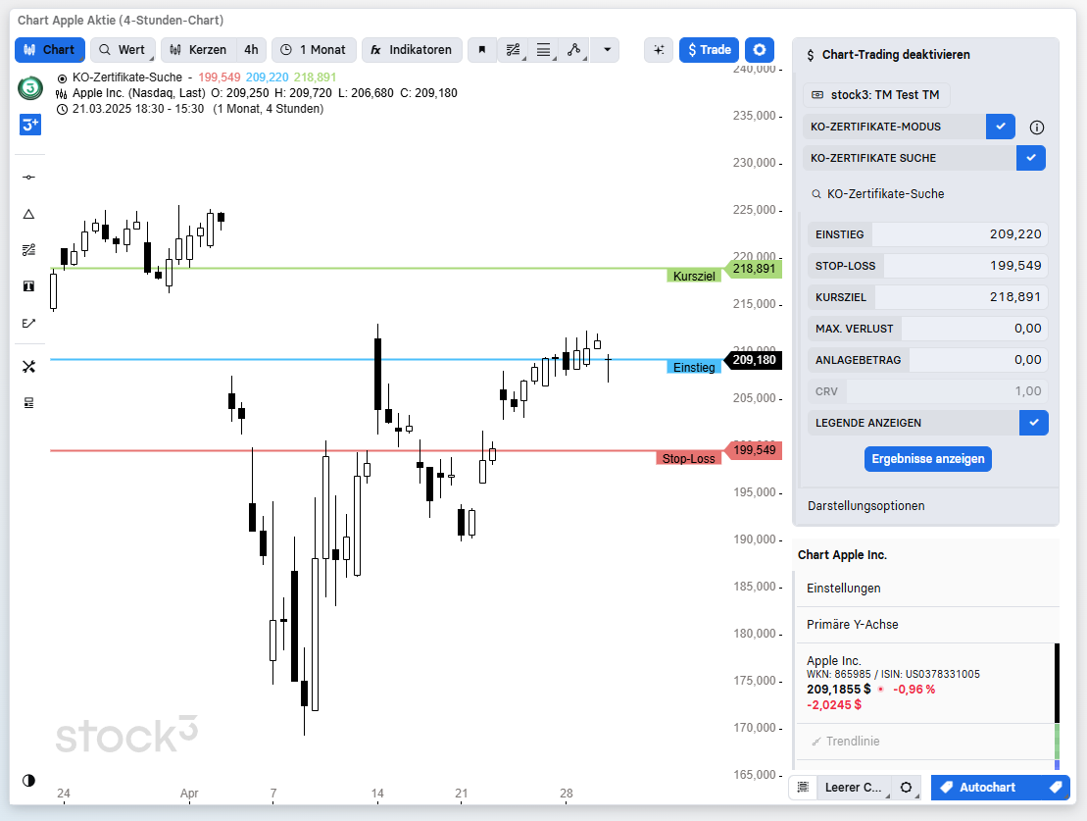Open the drawing tools trendline dropdown
This screenshot has height=821, width=1087.
tap(513, 50)
